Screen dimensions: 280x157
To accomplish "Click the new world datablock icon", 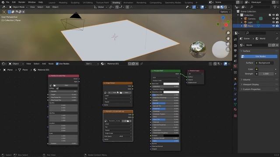I will coord(273,45).
